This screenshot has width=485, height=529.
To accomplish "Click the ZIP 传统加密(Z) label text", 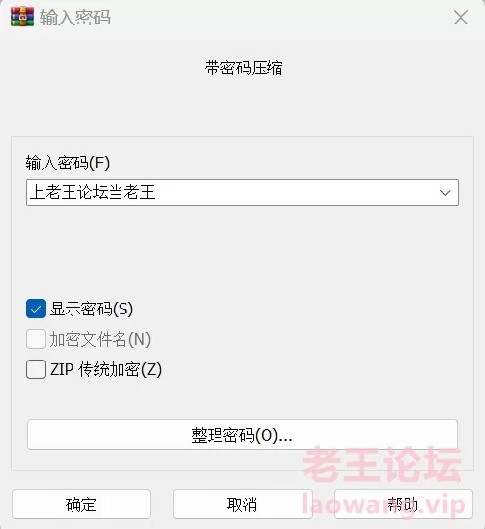I will click(106, 369).
